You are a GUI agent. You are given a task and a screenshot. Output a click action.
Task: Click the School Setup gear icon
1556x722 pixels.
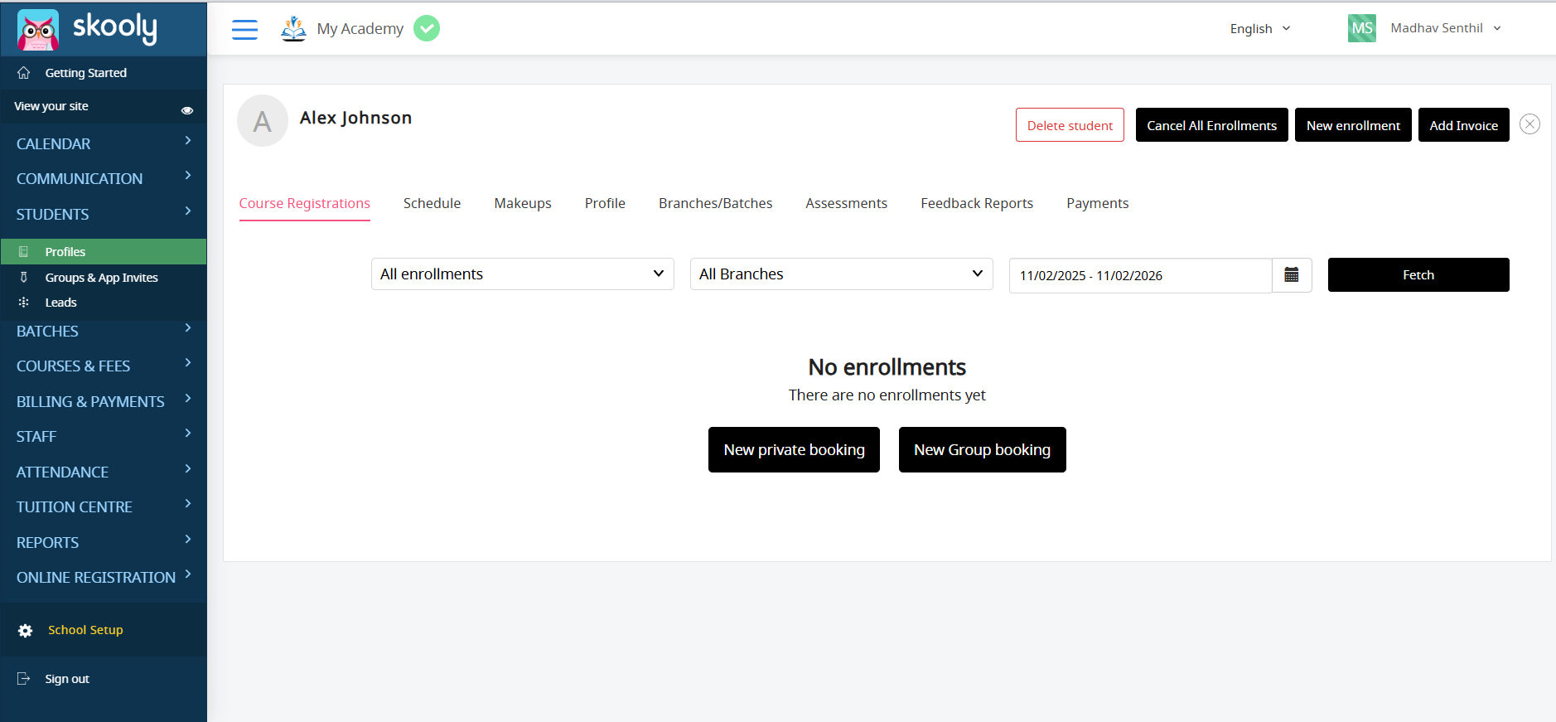[26, 631]
